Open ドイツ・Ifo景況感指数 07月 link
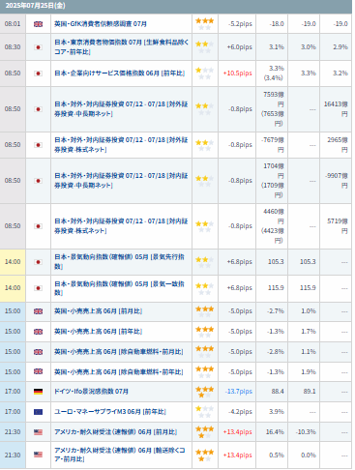The height and width of the screenshot is (470, 355). (91, 392)
